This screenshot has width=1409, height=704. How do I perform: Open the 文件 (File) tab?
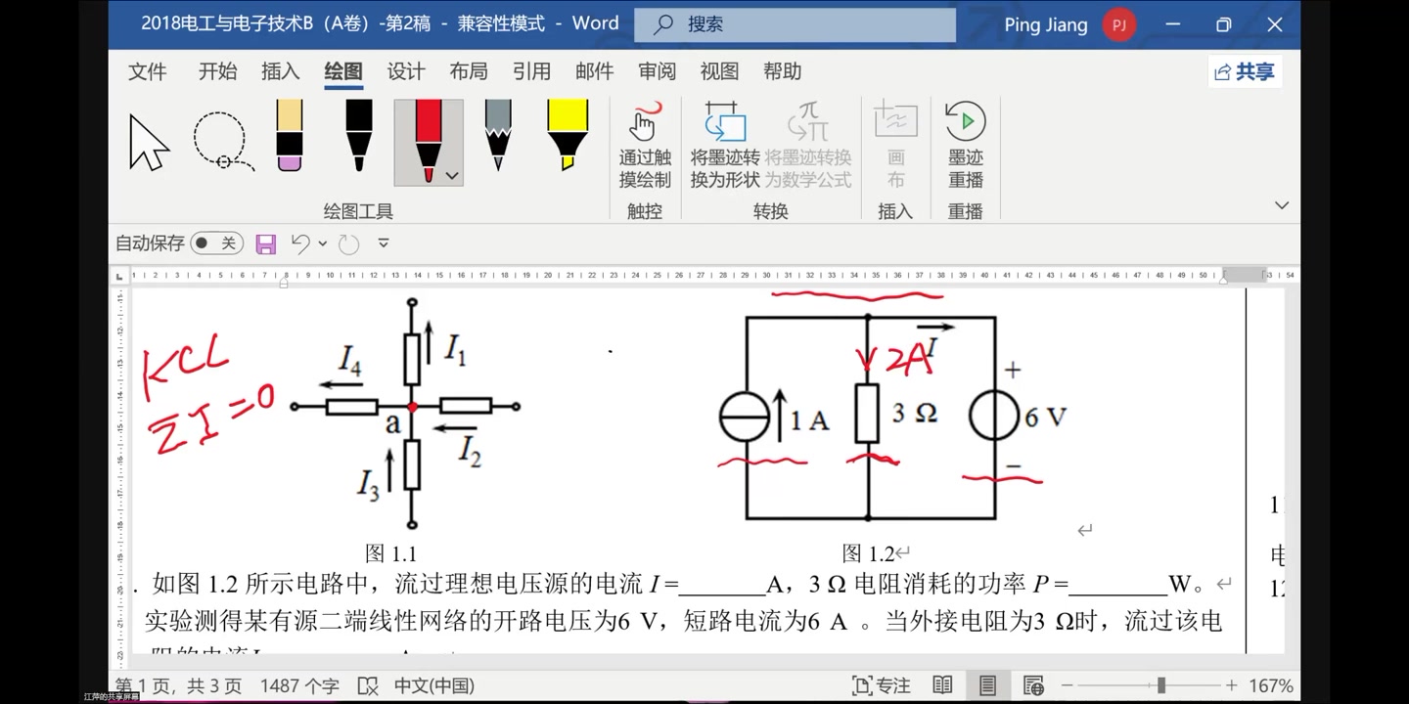[x=148, y=71]
